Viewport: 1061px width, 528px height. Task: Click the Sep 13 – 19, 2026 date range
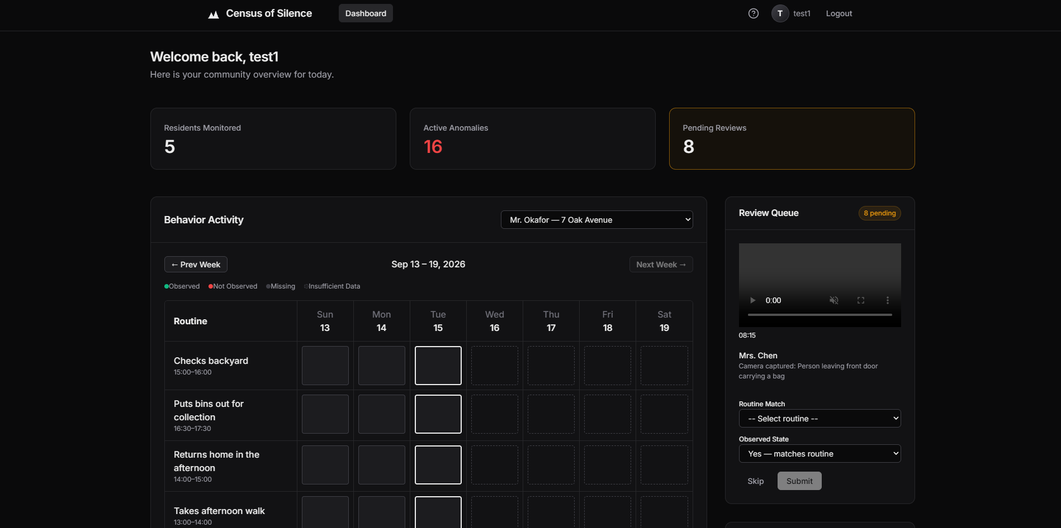pos(428,265)
